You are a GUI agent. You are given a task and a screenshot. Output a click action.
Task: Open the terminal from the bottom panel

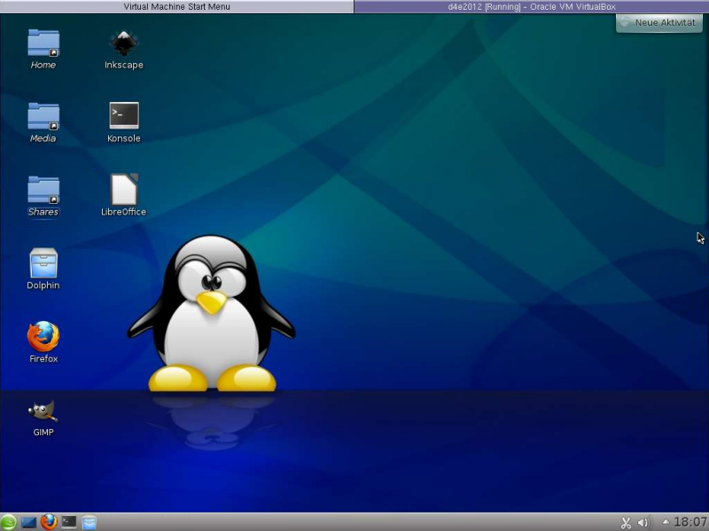click(69, 522)
